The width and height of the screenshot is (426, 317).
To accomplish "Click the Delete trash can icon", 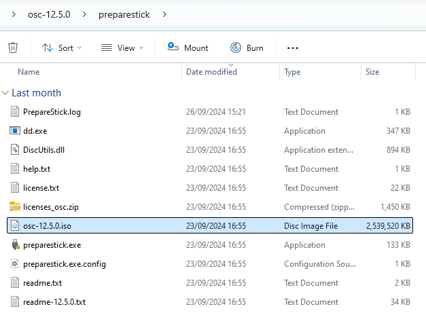I will (13, 48).
